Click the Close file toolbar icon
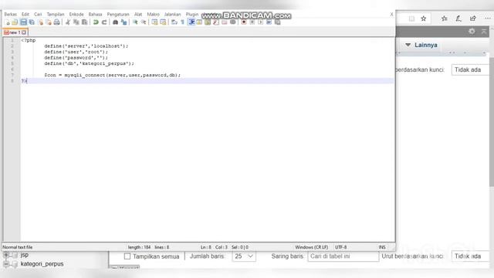Screen dimensions: 494x278 coord(41,22)
